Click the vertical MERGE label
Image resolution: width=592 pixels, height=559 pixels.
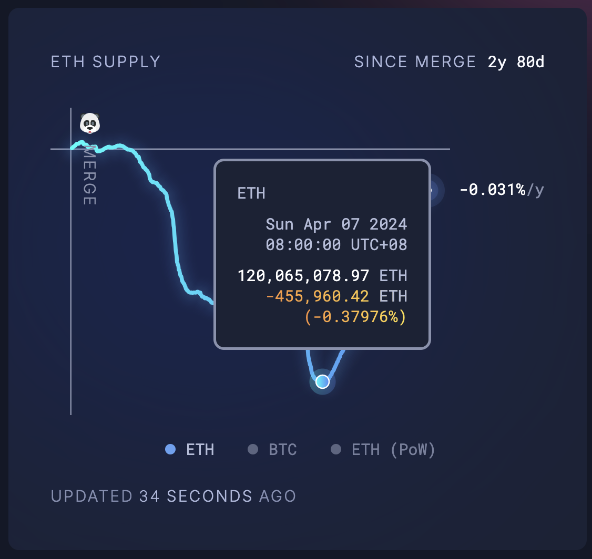(x=89, y=175)
